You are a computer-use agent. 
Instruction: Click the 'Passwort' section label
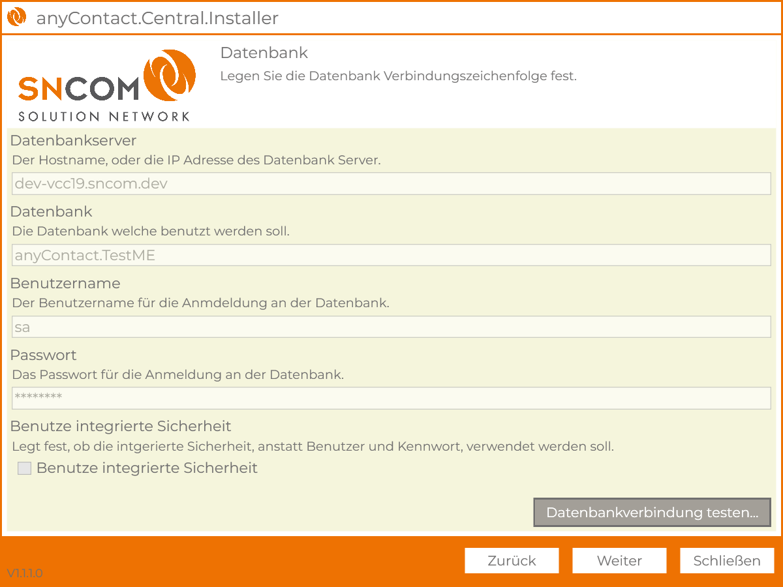43,355
